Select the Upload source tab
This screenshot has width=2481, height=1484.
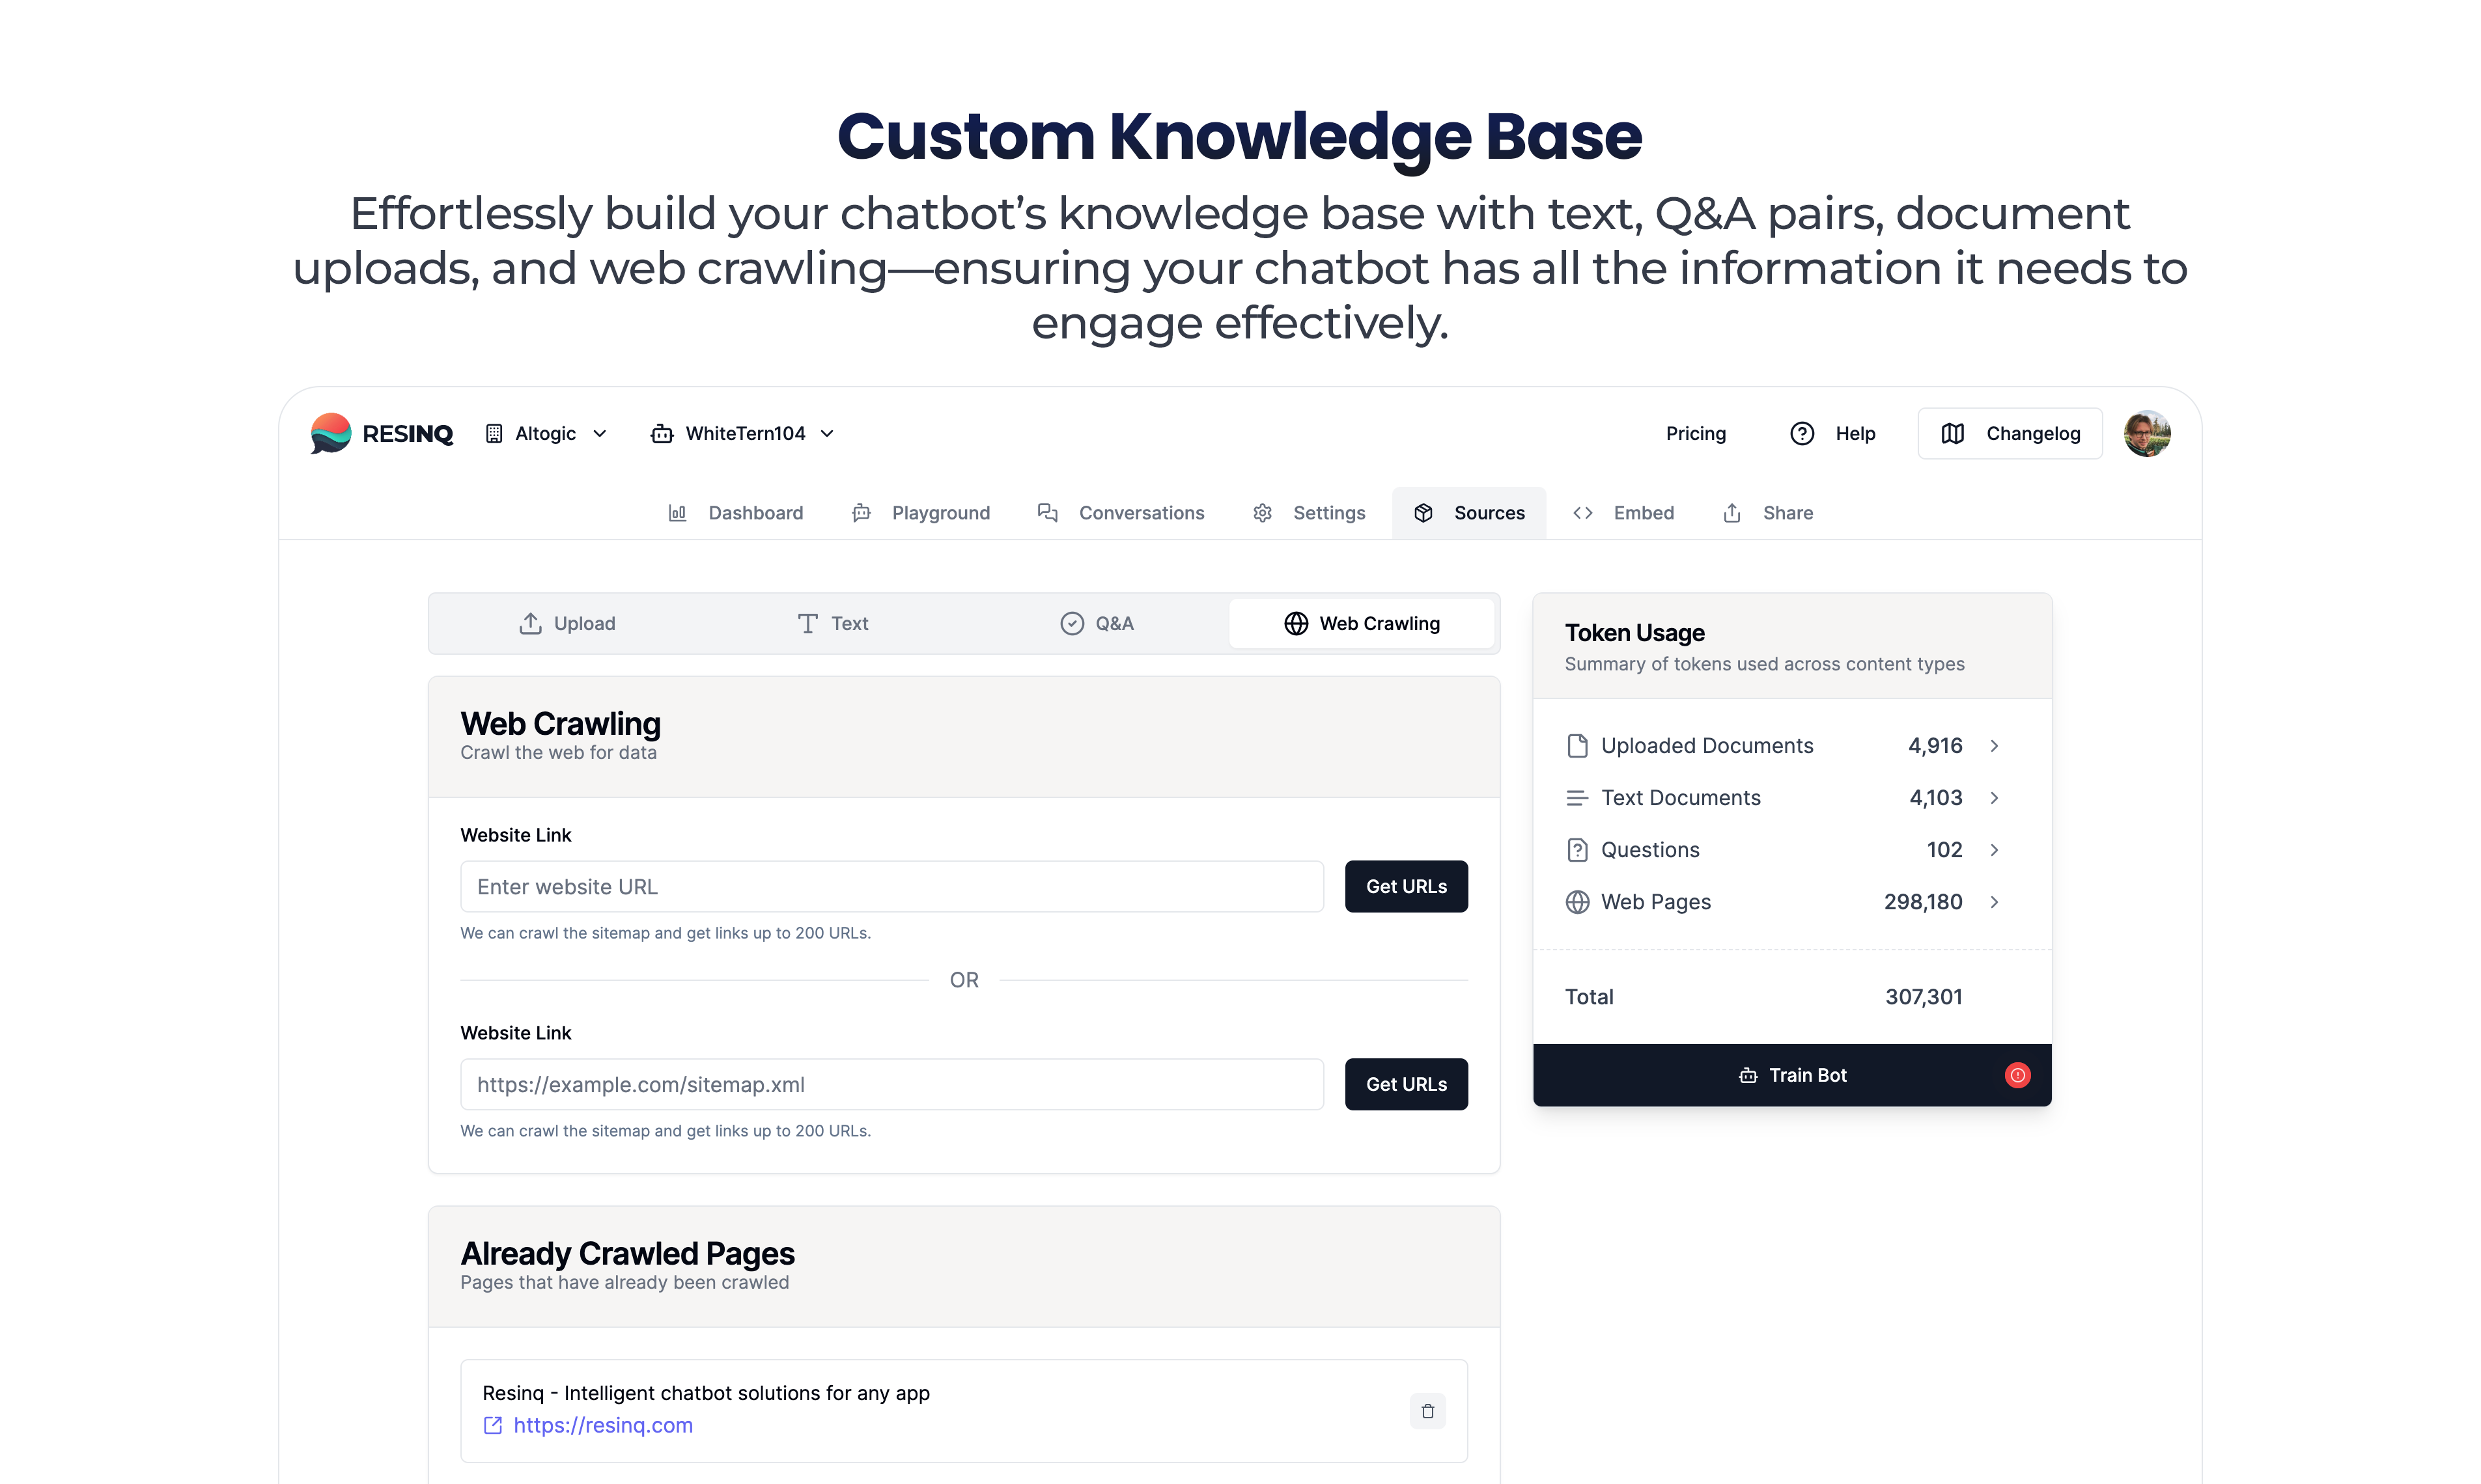coord(567,623)
